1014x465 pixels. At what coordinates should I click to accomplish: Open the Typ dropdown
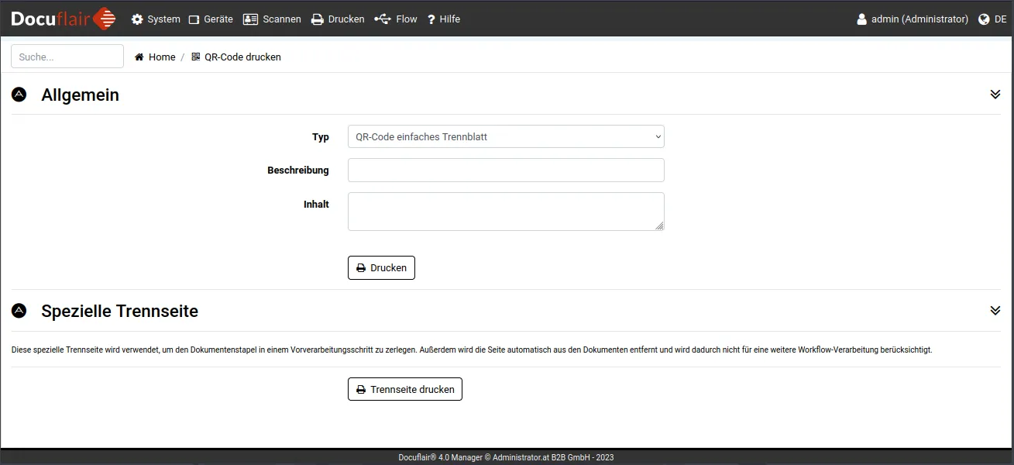[x=506, y=137]
